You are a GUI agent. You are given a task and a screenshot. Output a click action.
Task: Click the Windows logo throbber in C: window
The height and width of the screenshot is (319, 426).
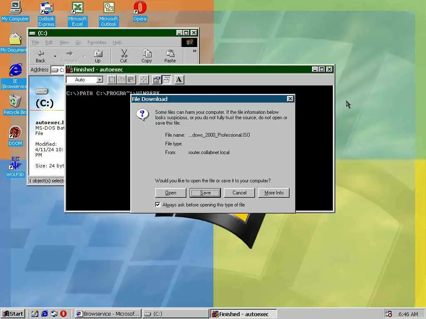pyautogui.click(x=189, y=42)
